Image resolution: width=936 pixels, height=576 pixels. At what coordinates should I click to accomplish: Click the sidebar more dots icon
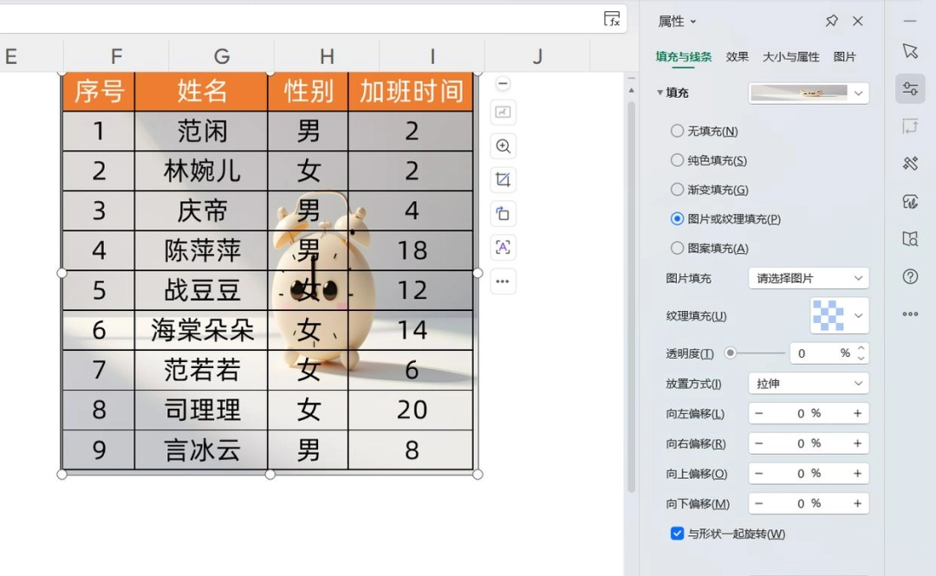tap(910, 314)
